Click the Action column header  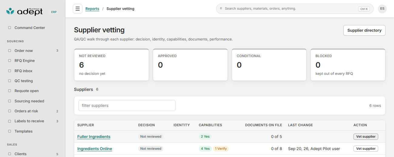coord(360,125)
